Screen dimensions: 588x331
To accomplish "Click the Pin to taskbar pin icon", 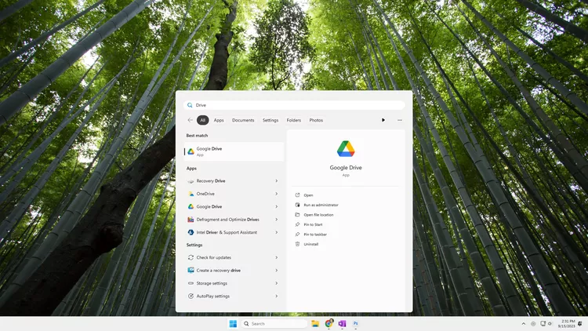I will (x=297, y=235).
